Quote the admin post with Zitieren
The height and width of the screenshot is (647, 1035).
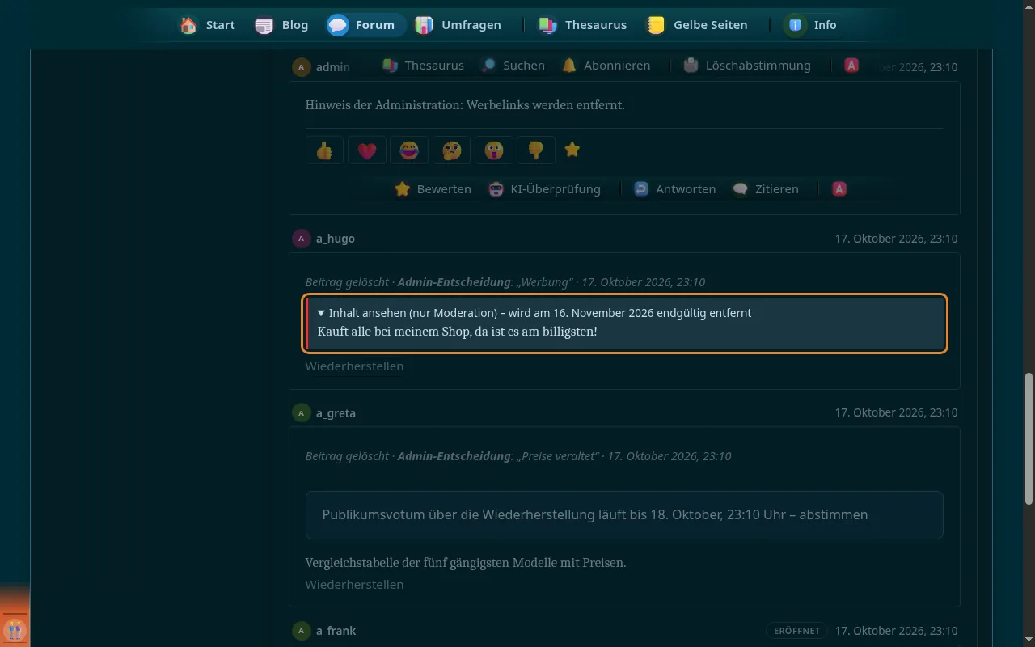click(x=765, y=189)
